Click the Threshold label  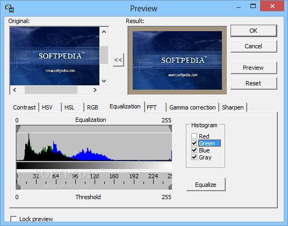pyautogui.click(x=88, y=197)
